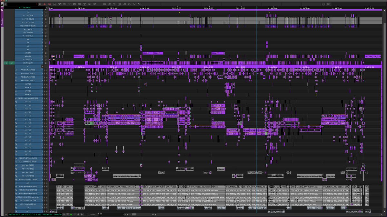Click the audio meter speaker icon at top left
The height and width of the screenshot is (217, 387).
pyautogui.click(x=5, y=4)
